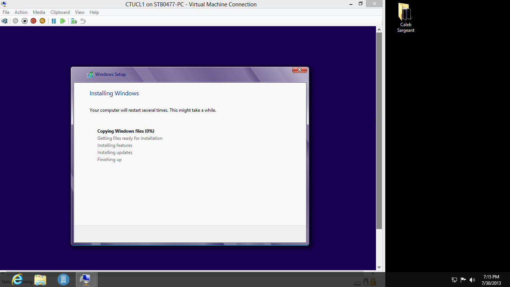Open the Help menu
Viewport: 510px width, 287px height.
[94, 12]
